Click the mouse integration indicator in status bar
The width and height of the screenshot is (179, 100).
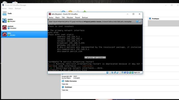pyautogui.click(x=130, y=72)
